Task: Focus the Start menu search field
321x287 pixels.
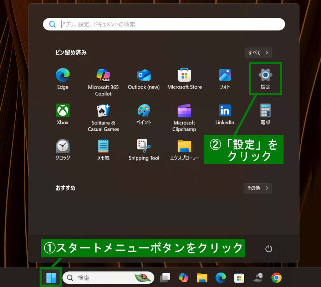Action: click(x=164, y=24)
